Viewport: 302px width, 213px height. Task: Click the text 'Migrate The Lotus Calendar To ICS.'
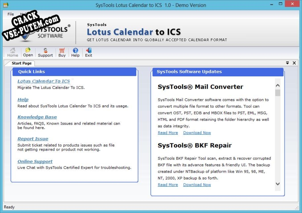coord(51,87)
